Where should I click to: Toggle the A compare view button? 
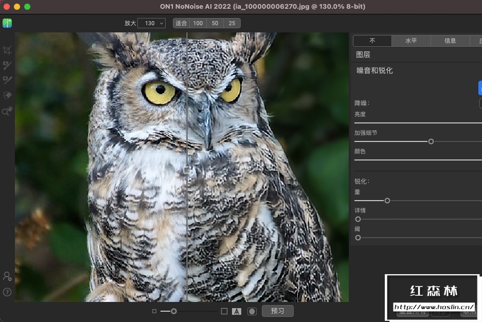pos(237,311)
